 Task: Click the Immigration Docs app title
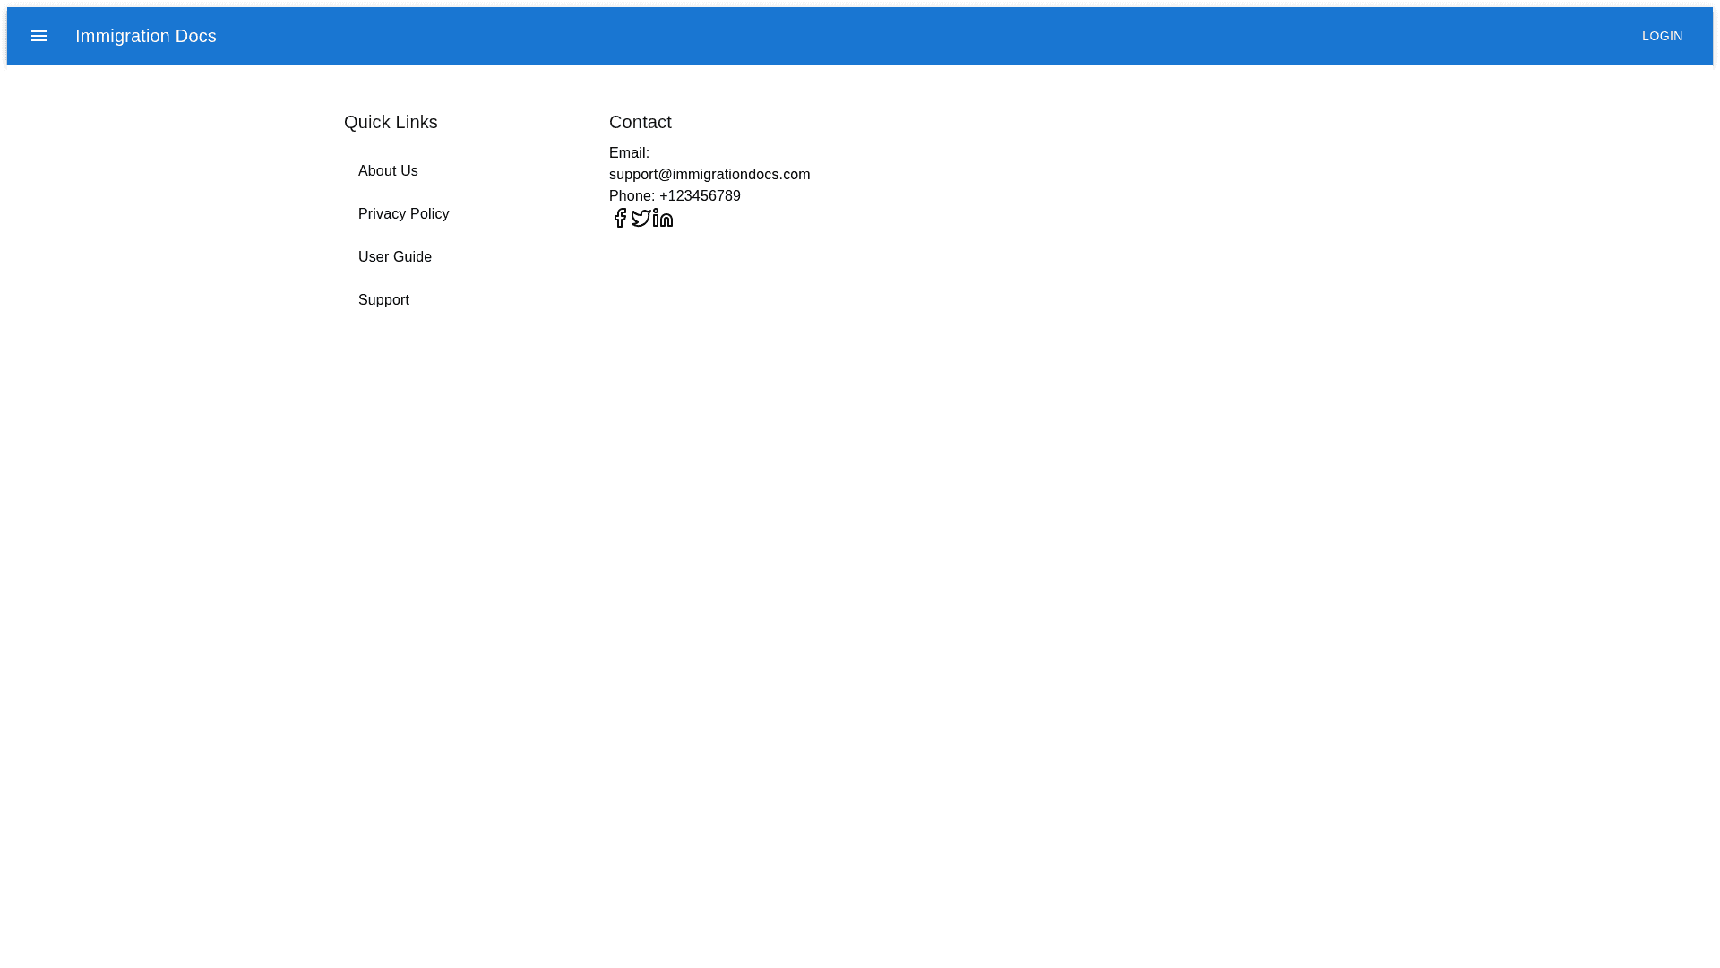[x=145, y=36]
